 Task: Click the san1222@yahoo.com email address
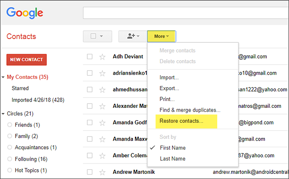[263, 89]
